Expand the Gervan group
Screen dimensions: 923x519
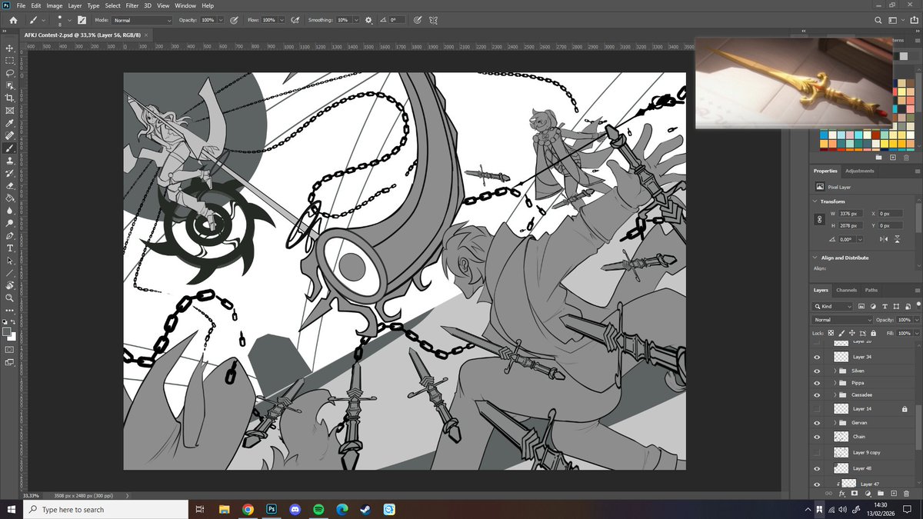click(x=835, y=423)
